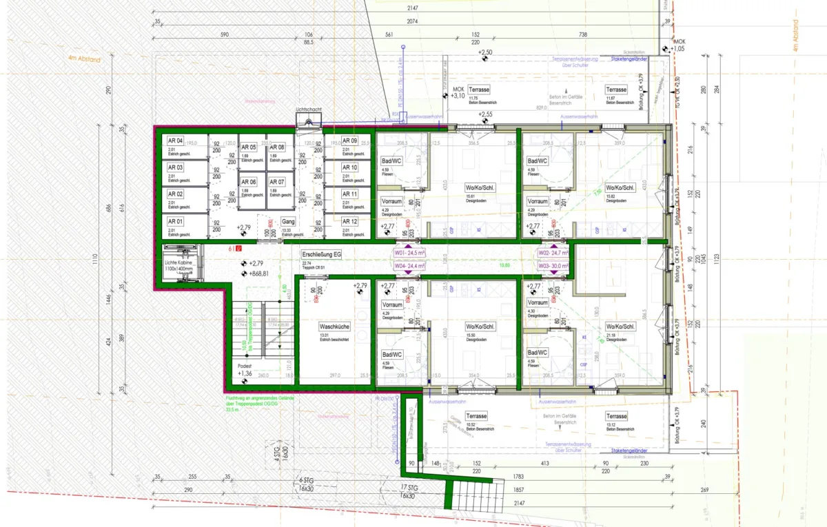Click the Gang corridor label

[x=289, y=222]
